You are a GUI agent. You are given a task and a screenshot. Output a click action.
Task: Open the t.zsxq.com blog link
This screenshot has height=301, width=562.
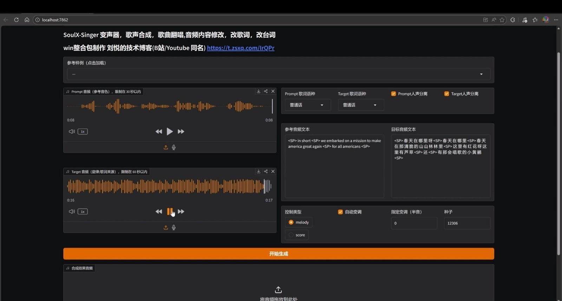241,48
